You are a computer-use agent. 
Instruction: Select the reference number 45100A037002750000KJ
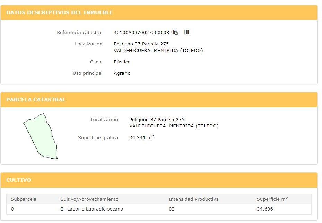coord(142,33)
